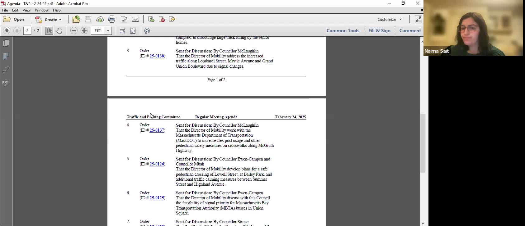Open the Comment panel
The image size is (525, 226).
tap(410, 30)
